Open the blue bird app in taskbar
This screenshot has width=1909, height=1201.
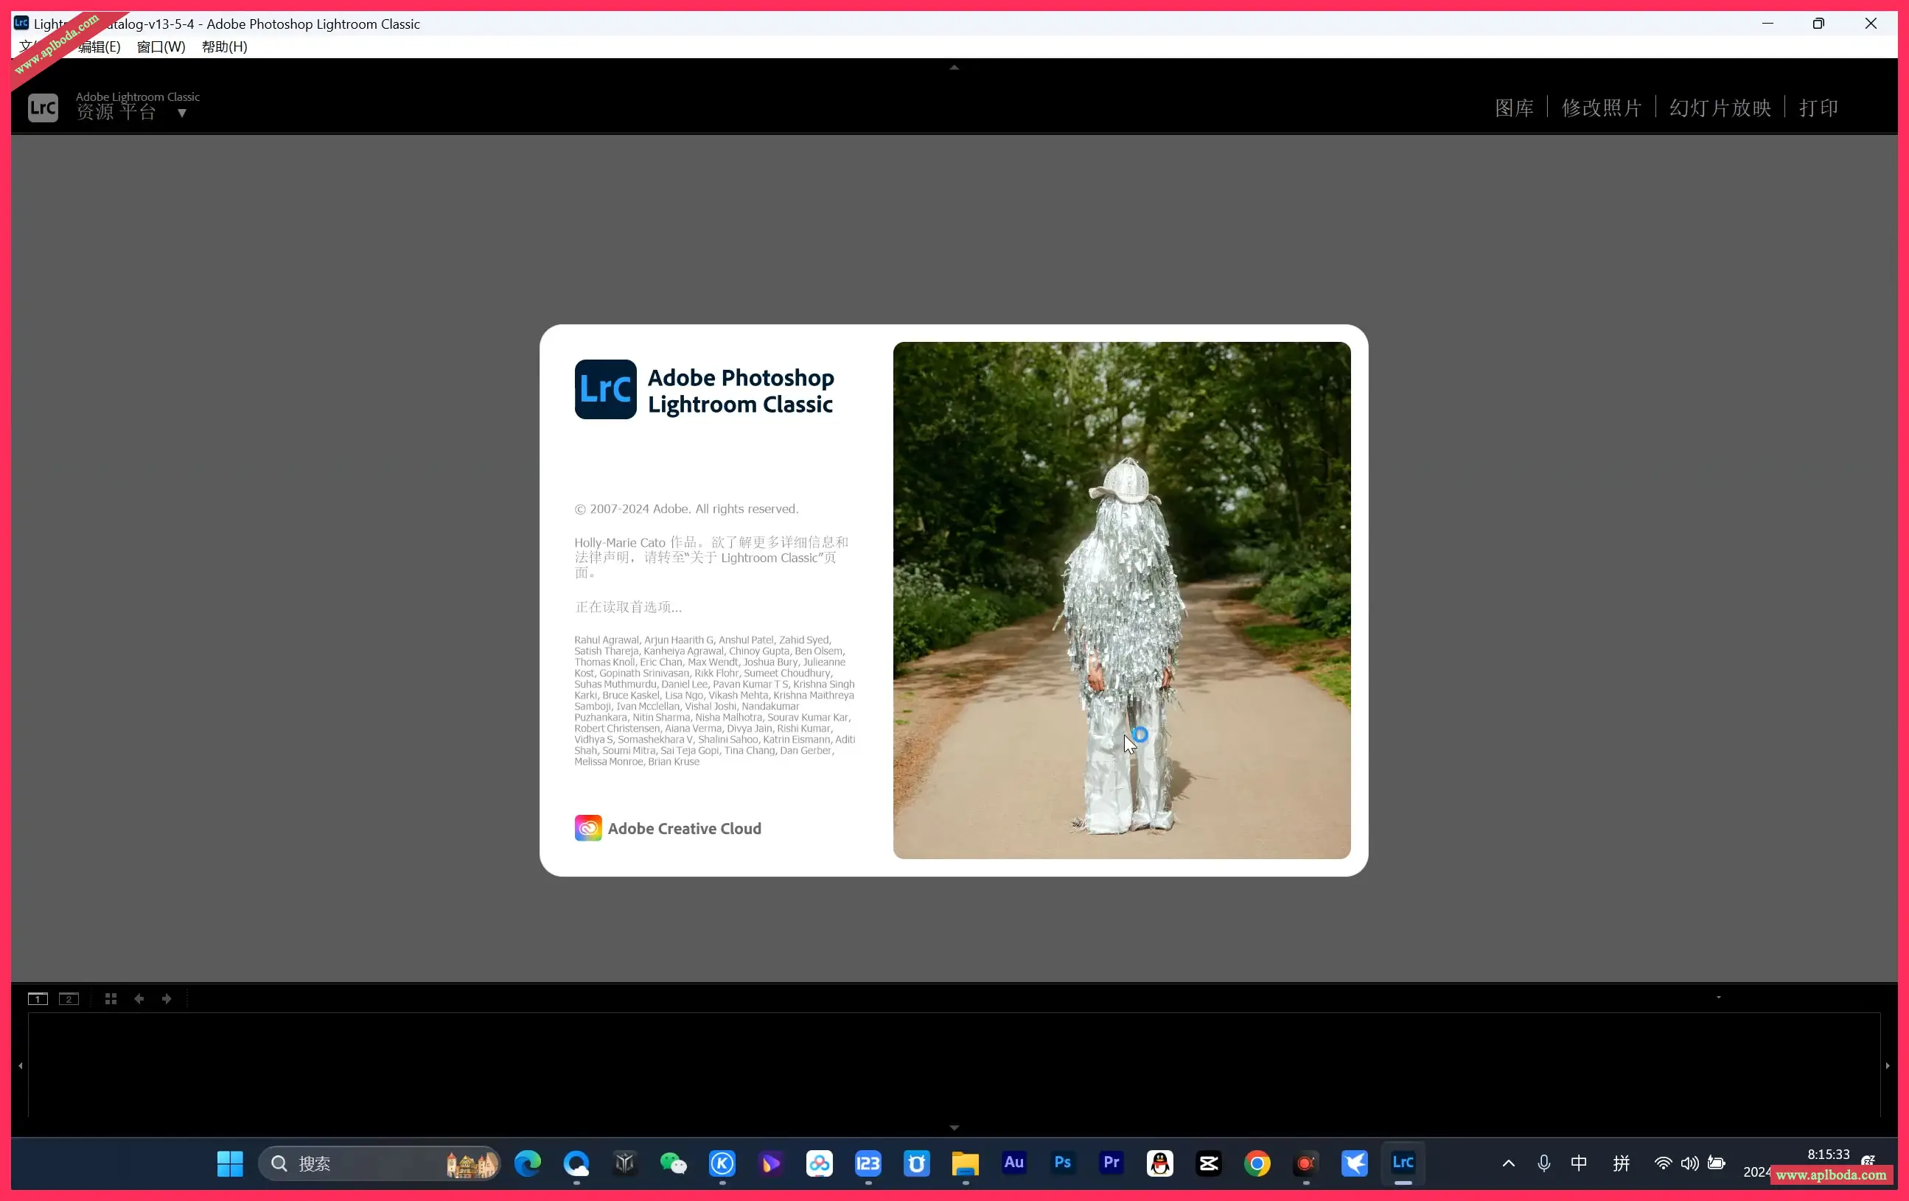1355,1163
